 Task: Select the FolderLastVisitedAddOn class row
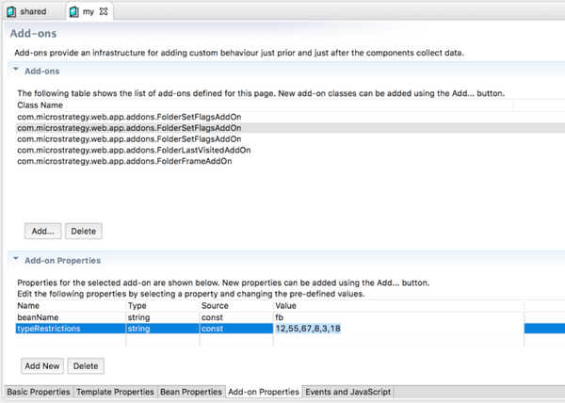[x=290, y=150]
